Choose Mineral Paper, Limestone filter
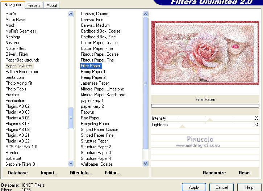 pyautogui.click(x=102, y=89)
